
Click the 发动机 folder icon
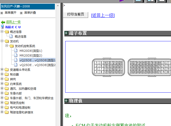click(x=7, y=41)
